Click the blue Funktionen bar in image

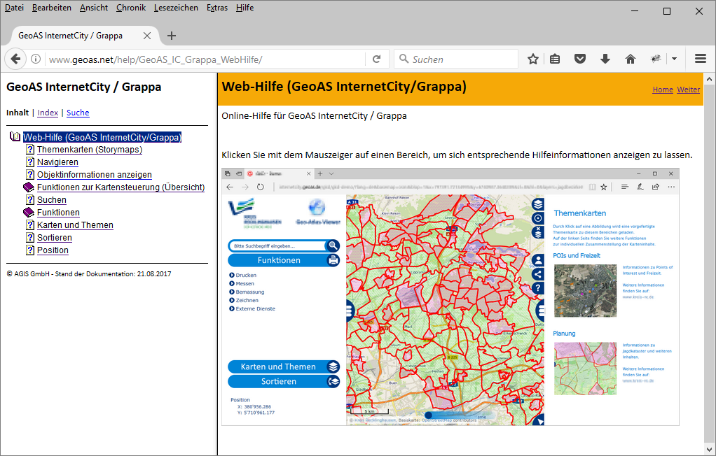click(x=279, y=260)
